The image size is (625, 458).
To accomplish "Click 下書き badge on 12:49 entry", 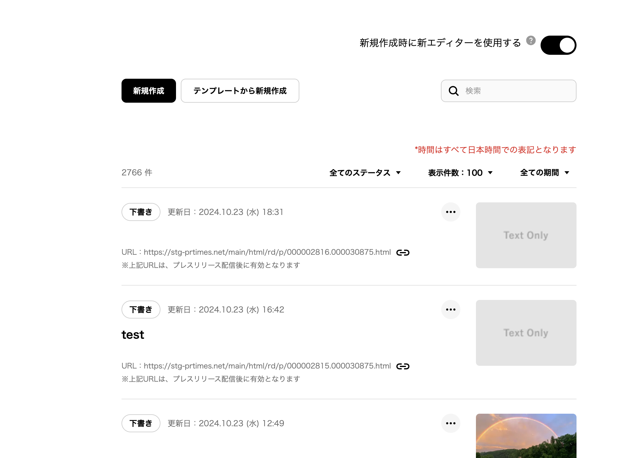I will 141,423.
